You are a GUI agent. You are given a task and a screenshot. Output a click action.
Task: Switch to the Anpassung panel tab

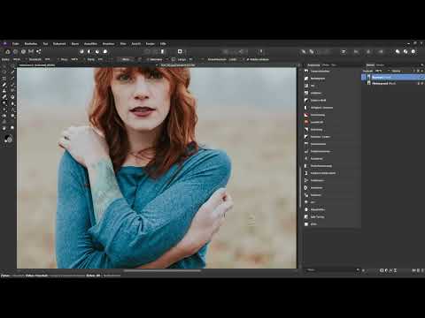313,64
